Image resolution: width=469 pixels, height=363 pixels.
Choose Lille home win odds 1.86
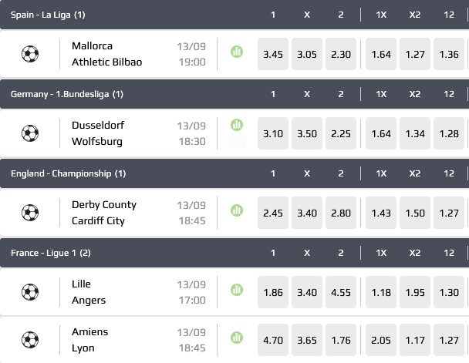[x=273, y=292]
